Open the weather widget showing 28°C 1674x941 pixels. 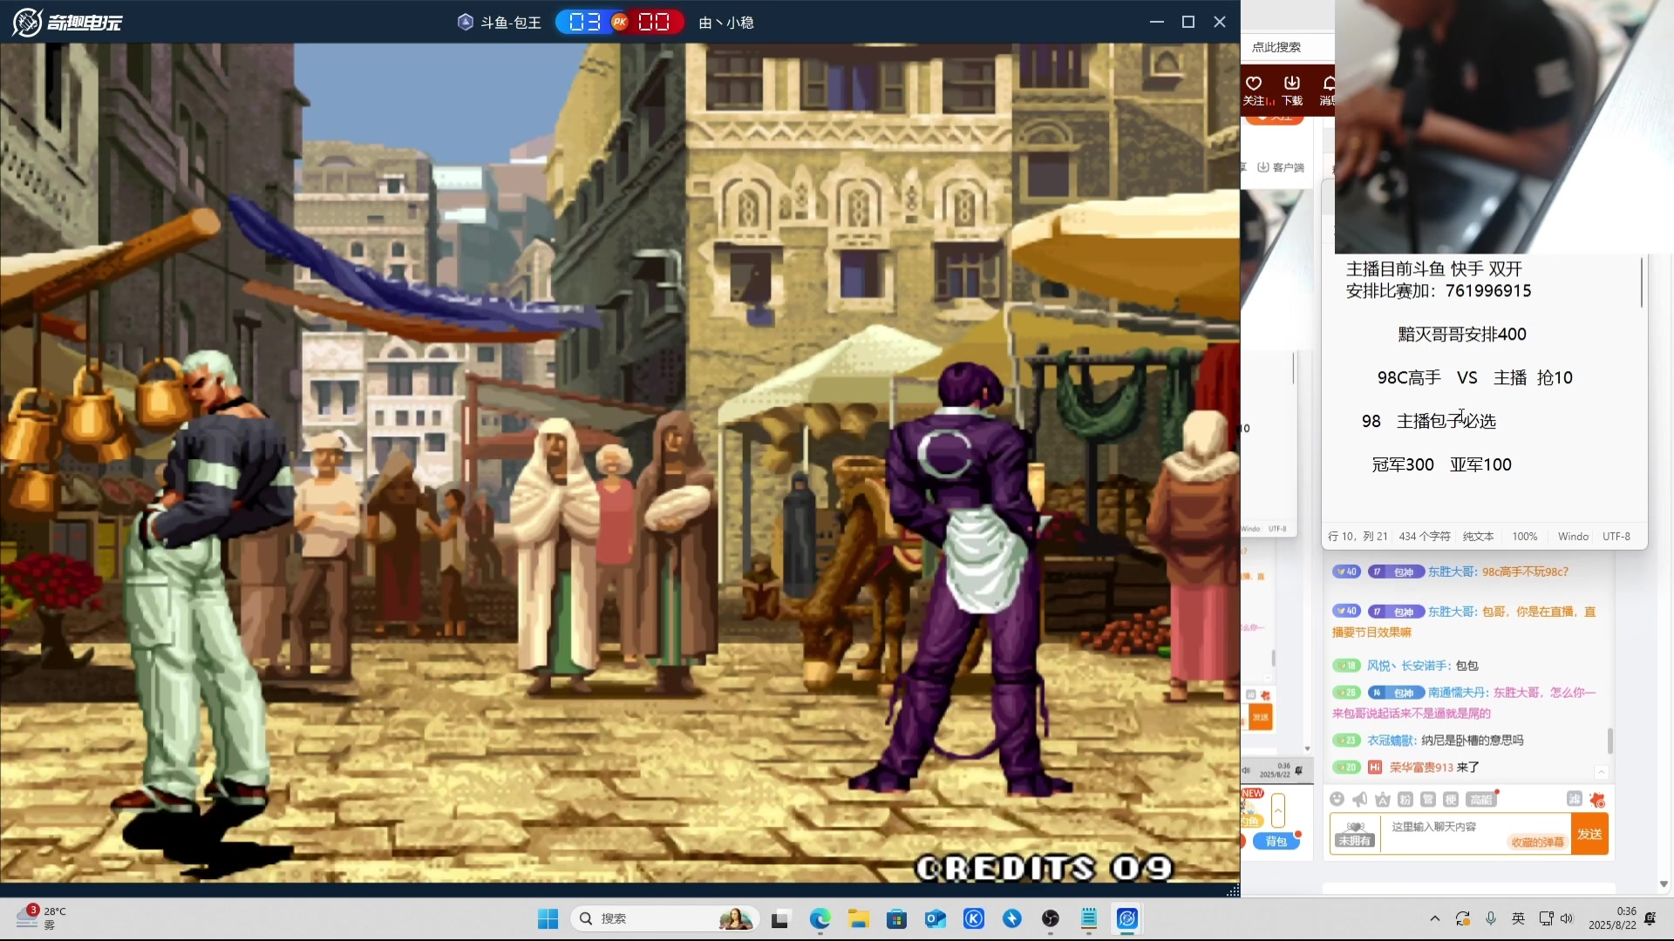point(42,917)
